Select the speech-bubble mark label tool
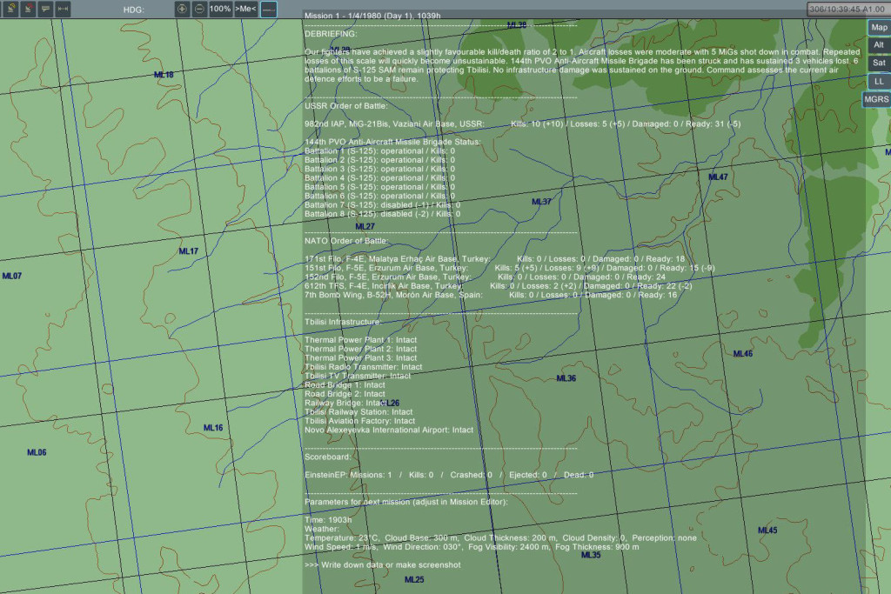 45,9
